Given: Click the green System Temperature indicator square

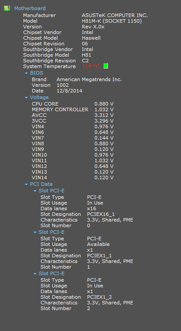Looking at the screenshot, I should click(x=106, y=66).
